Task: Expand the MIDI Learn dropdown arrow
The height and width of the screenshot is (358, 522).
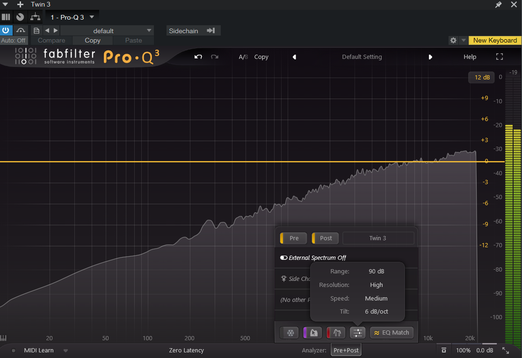Action: (65, 351)
